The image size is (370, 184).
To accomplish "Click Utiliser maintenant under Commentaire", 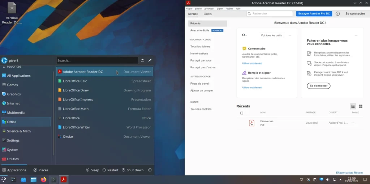I will click(x=252, y=63).
